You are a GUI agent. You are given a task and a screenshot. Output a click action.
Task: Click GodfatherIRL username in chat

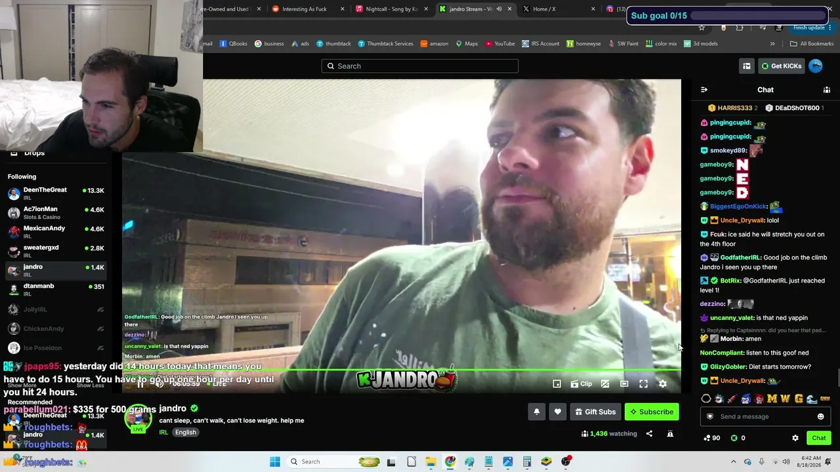coord(741,258)
